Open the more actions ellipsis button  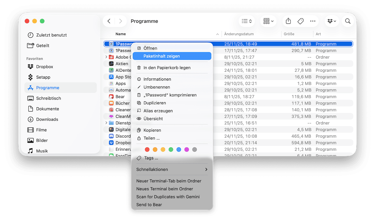pyautogui.click(x=313, y=21)
